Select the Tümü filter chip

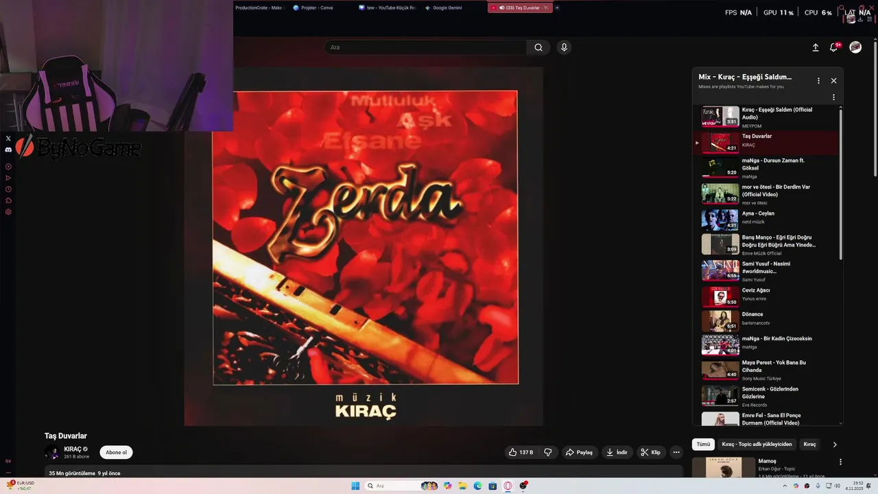(x=704, y=444)
